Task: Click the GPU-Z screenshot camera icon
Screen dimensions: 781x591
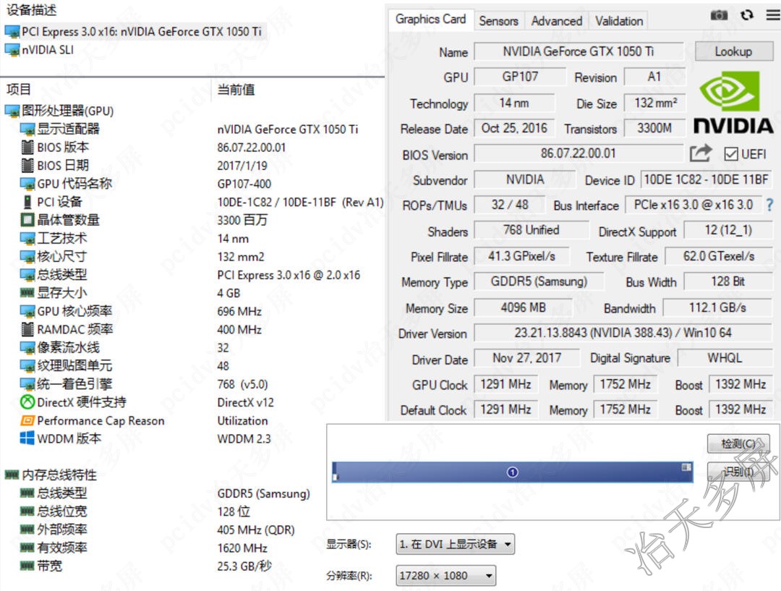Action: (x=719, y=15)
